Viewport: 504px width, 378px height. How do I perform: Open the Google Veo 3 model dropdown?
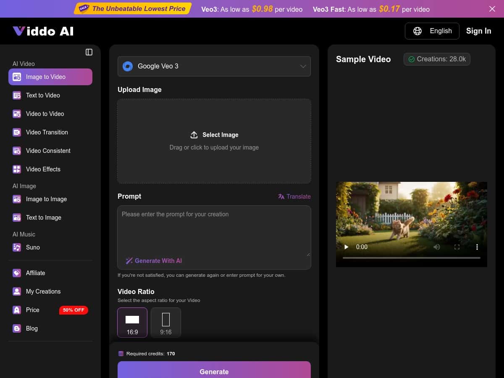(x=214, y=66)
